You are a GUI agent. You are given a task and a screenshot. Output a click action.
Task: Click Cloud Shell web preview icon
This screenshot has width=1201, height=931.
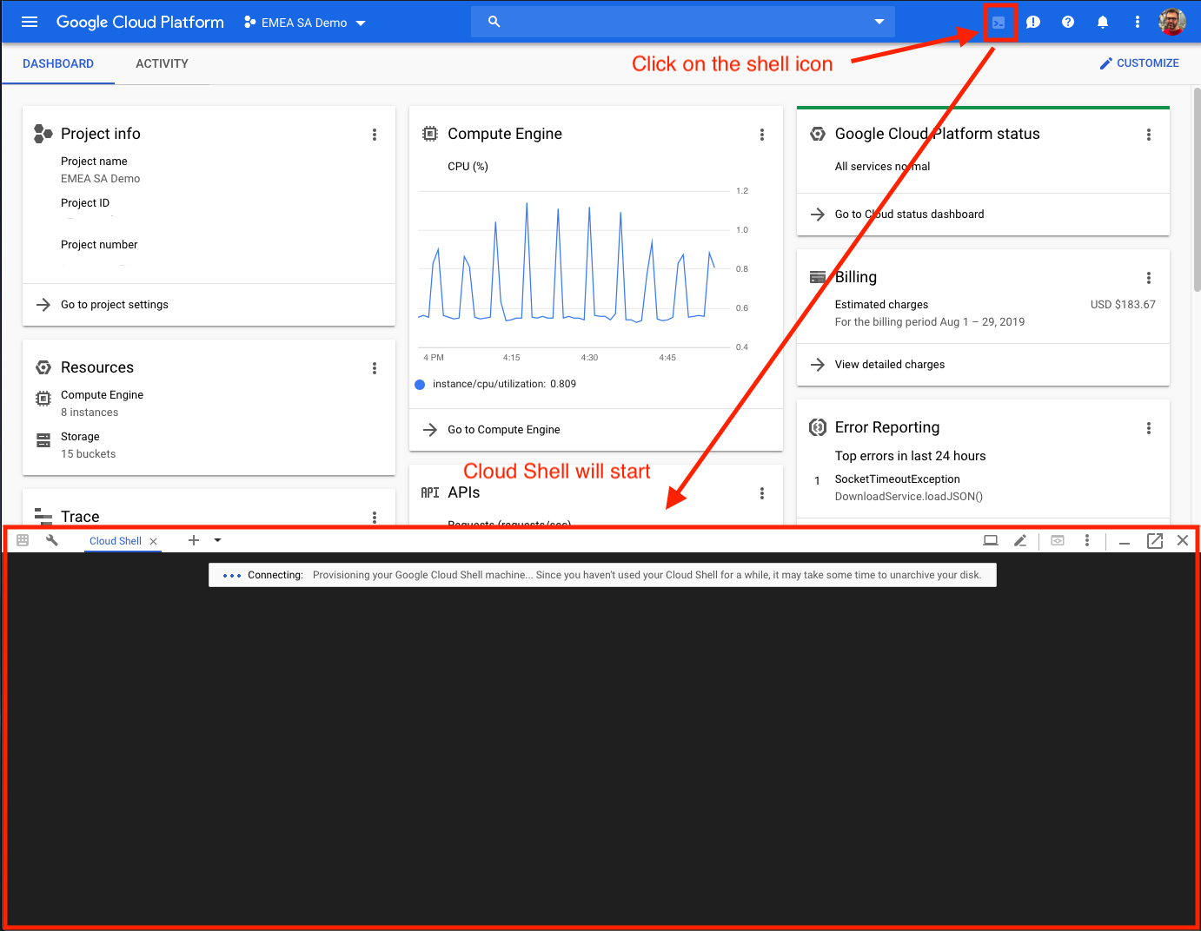[1058, 540]
